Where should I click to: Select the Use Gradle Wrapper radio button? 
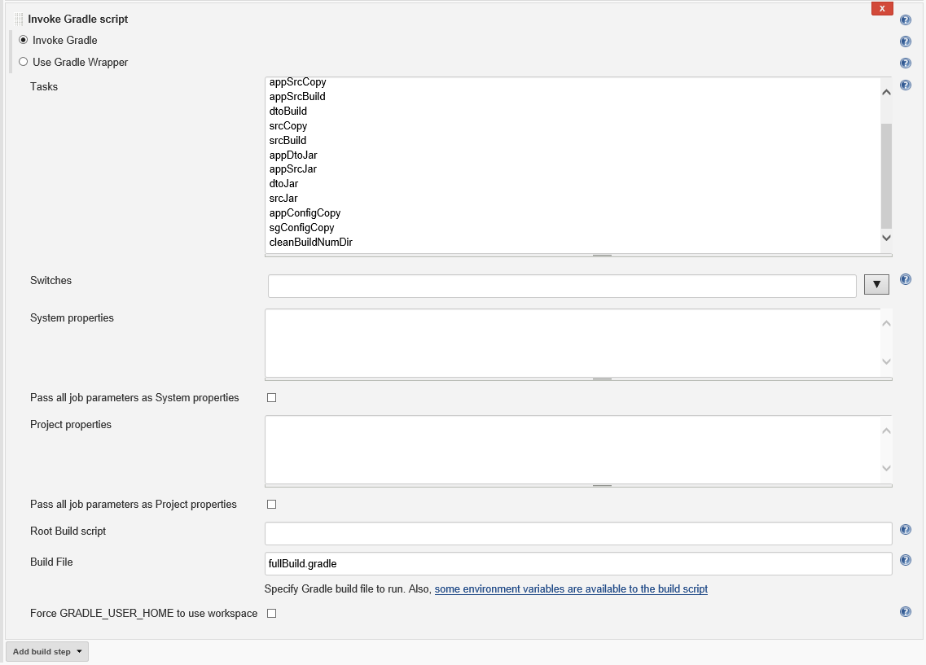(x=23, y=61)
